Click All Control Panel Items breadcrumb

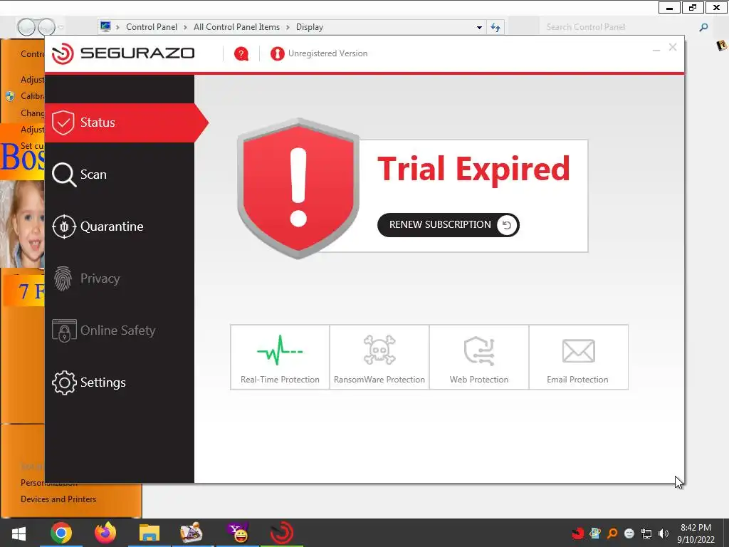pyautogui.click(x=236, y=27)
